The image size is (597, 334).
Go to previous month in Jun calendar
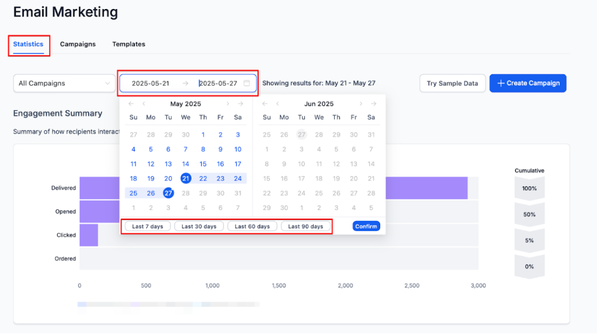[278, 104]
